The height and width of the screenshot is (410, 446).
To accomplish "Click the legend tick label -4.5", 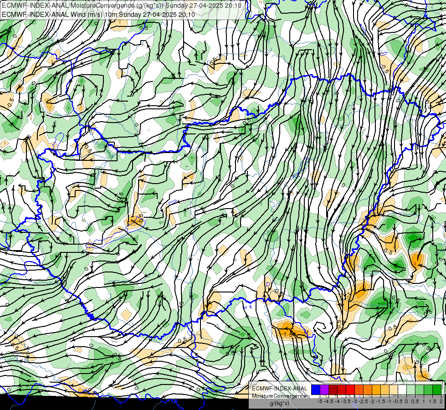I will coord(328,401).
